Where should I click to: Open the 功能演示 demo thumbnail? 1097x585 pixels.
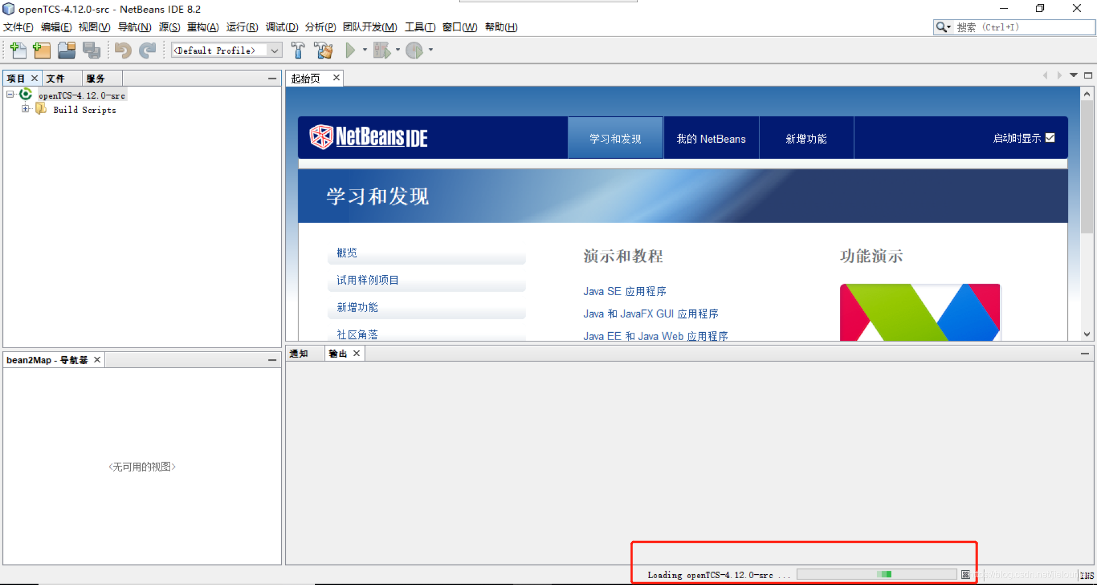pos(920,312)
